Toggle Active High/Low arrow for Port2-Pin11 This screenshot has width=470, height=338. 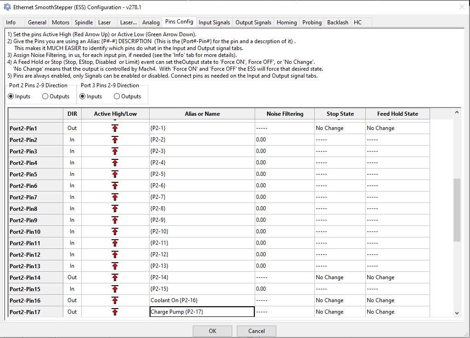(115, 243)
